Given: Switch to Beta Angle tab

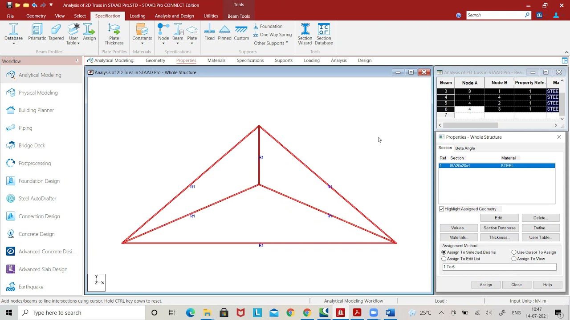Looking at the screenshot, I should point(465,148).
